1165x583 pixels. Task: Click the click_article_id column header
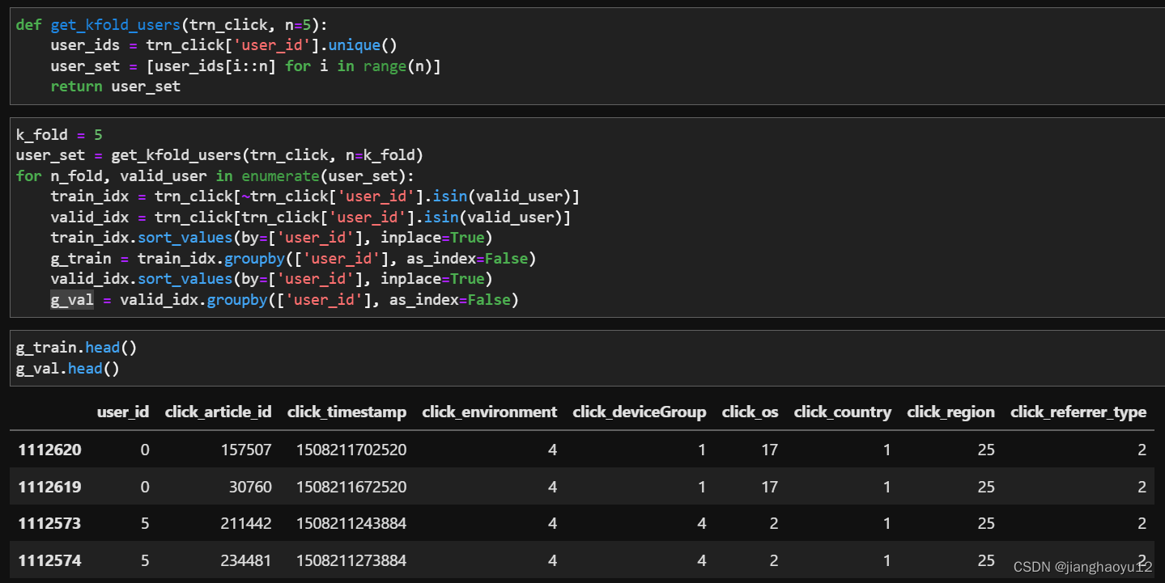pos(218,412)
